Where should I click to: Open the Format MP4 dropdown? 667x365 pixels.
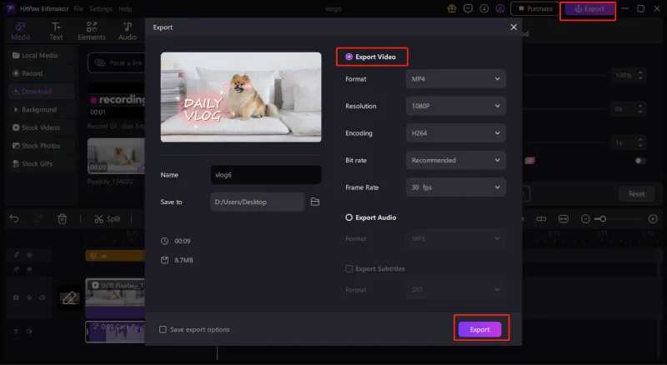click(x=455, y=78)
